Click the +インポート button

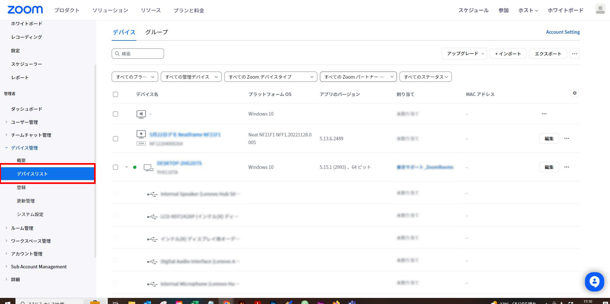[508, 54]
